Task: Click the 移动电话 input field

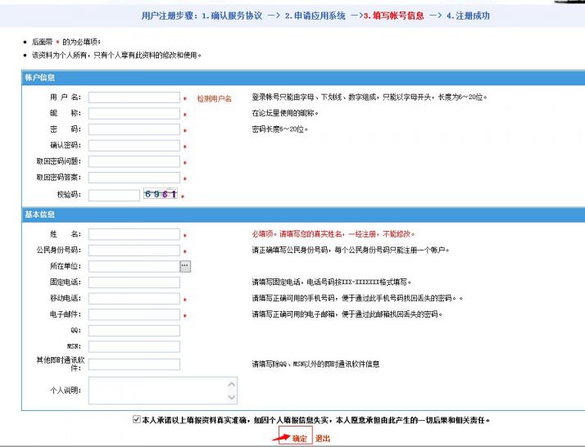Action: [134, 298]
